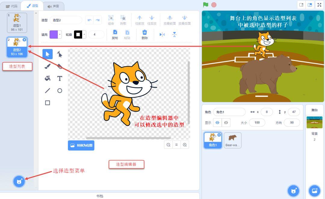Viewport: 325px width, 199px height.
Task: Click the redo arrow button
Action: [x=97, y=20]
